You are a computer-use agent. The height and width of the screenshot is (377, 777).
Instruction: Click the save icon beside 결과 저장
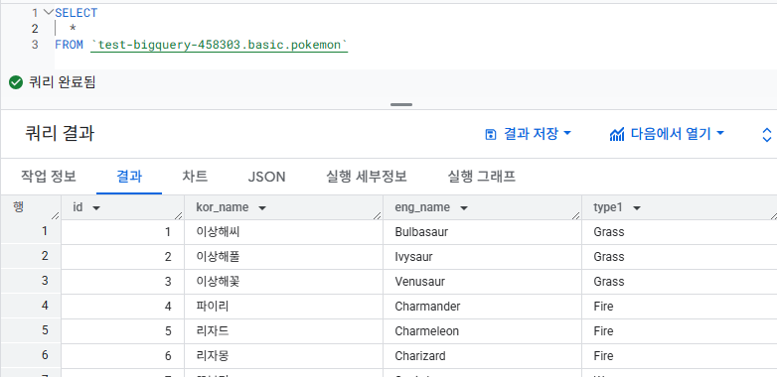point(491,134)
